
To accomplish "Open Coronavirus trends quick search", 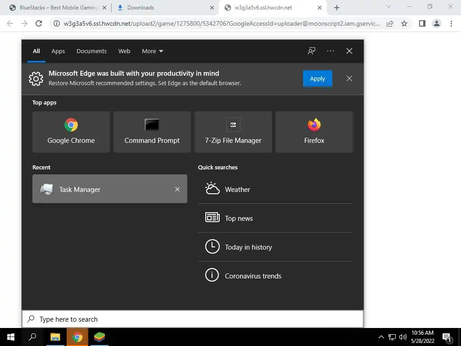I will click(275, 276).
